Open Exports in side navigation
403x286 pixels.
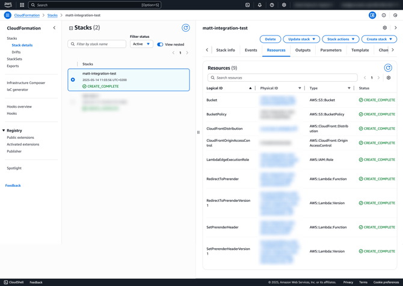[13, 65]
